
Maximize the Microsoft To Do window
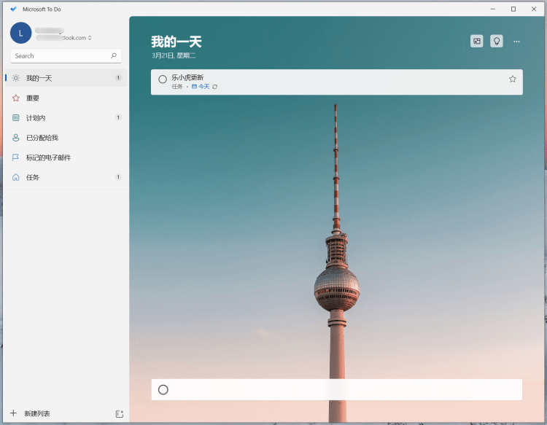click(513, 9)
